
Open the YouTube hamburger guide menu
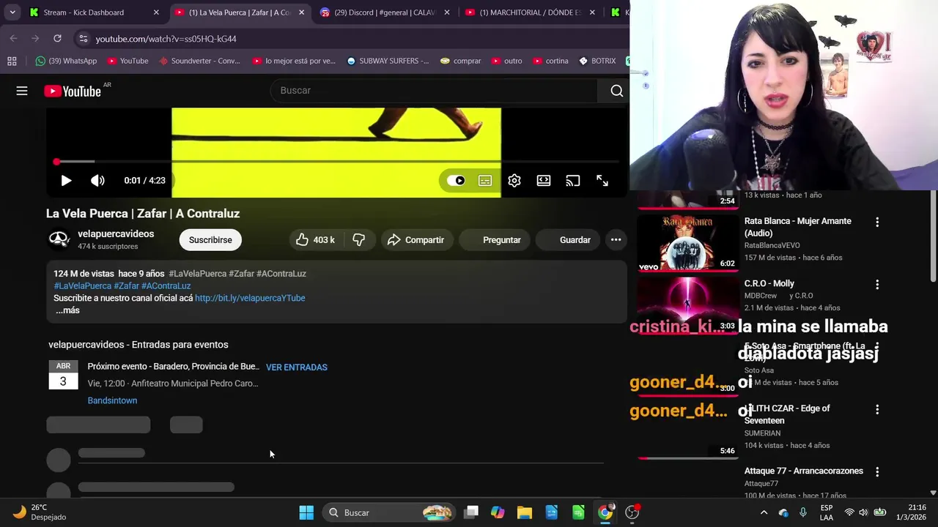pyautogui.click(x=22, y=91)
